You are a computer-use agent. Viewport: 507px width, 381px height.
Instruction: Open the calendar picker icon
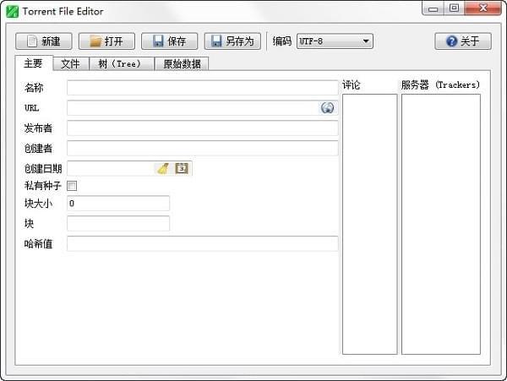(x=182, y=168)
